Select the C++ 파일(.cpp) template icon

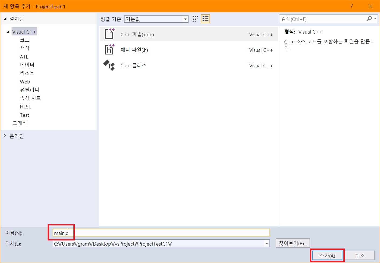[109, 34]
